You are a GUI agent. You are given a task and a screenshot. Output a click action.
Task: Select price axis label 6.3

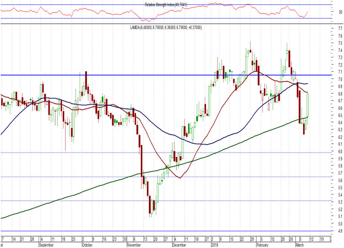(340, 130)
